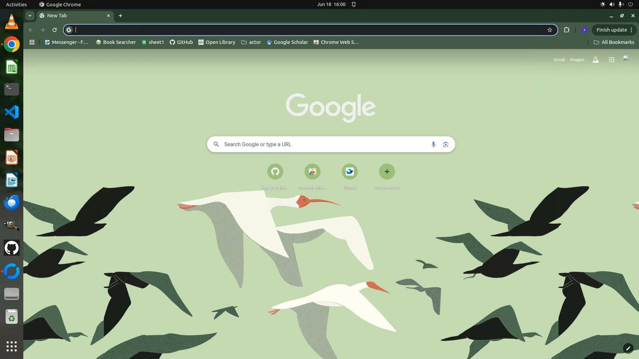Open the actor bookmarks folder
The height and width of the screenshot is (359, 639).
point(251,42)
